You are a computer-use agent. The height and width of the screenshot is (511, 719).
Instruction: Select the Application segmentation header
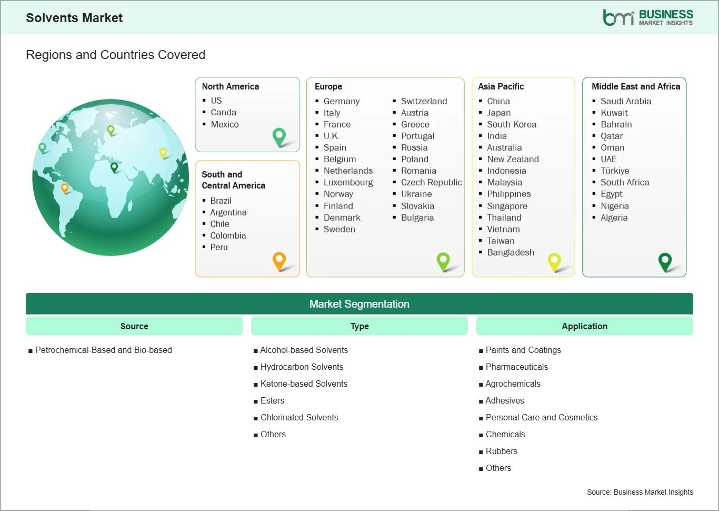[x=584, y=326]
